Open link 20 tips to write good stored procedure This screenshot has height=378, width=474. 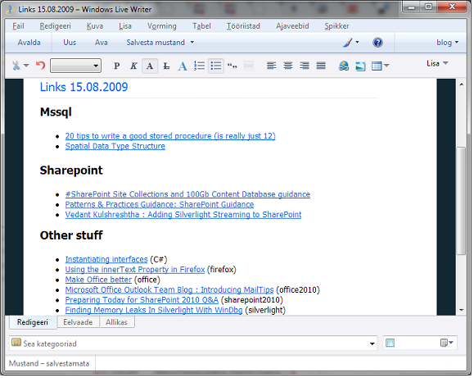point(170,136)
